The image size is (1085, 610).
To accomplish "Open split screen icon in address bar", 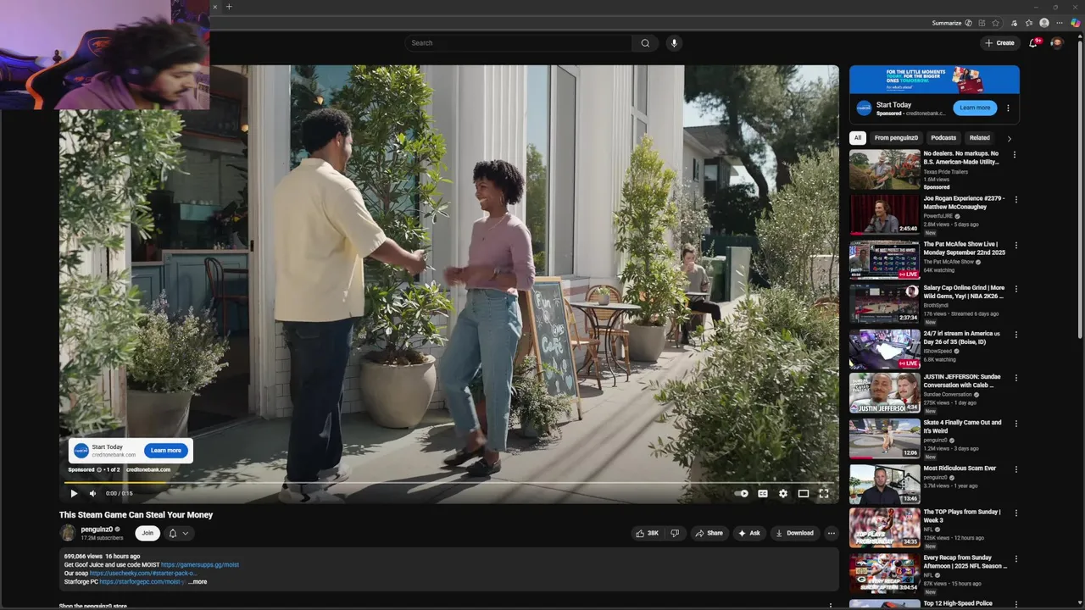I will [x=982, y=23].
